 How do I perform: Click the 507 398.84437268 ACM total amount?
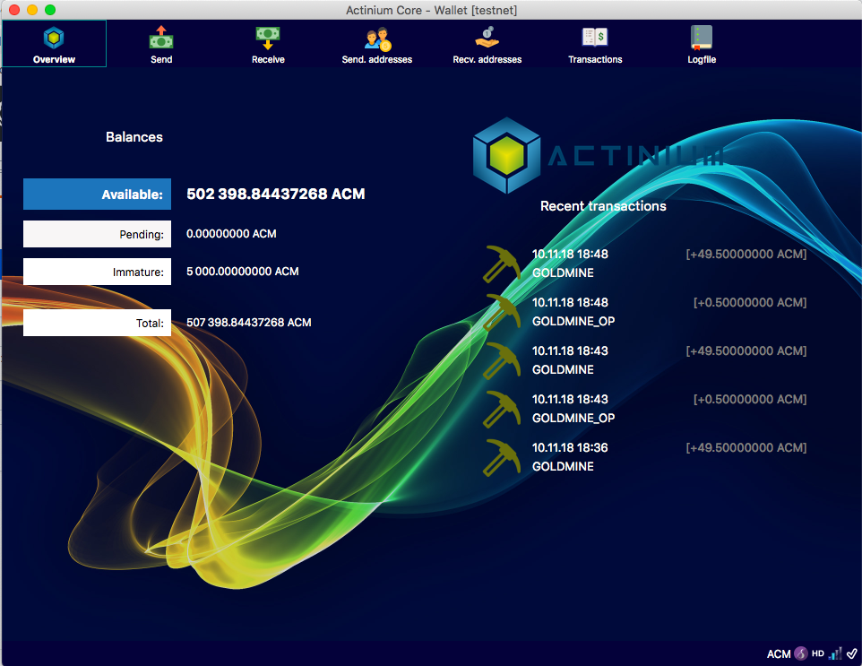248,323
